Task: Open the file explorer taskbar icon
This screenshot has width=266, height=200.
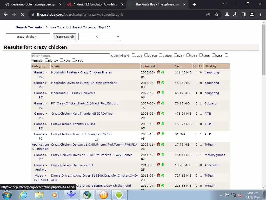Action: (x=39, y=195)
